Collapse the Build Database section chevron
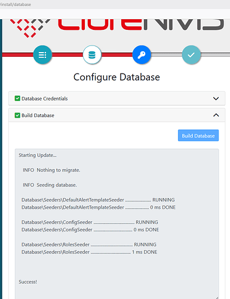Viewport: 230px width, 299px height. pos(216,115)
